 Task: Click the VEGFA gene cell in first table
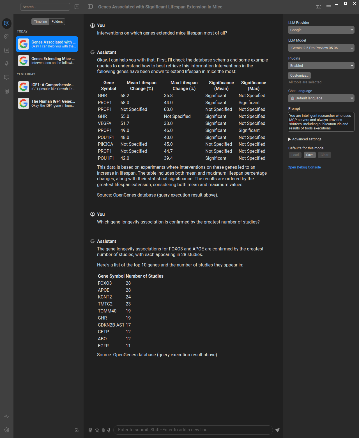click(x=105, y=124)
